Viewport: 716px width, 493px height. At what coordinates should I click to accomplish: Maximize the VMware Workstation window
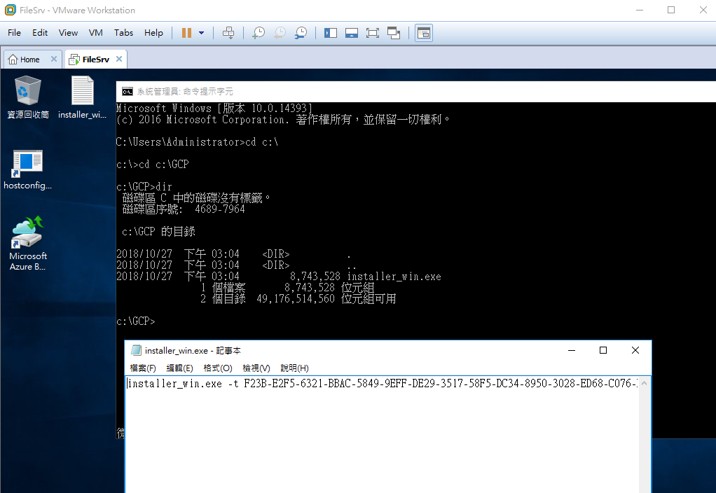[671, 10]
